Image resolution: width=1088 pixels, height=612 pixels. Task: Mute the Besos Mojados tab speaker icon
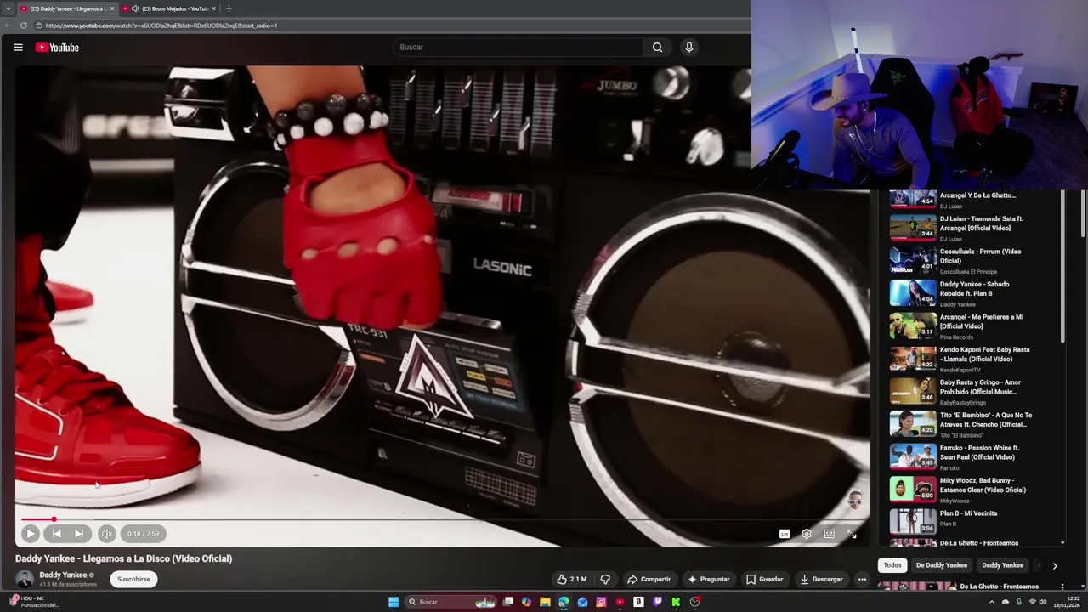(x=135, y=8)
